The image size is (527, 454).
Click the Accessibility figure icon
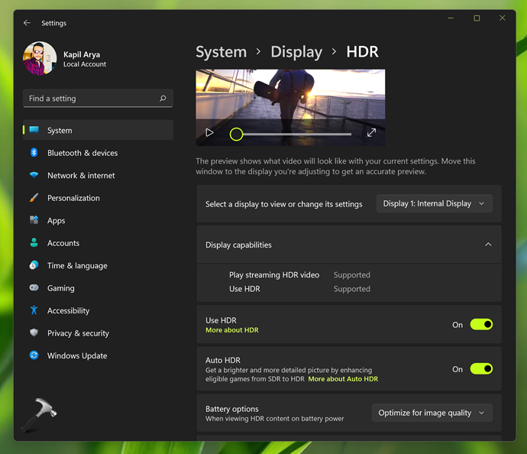(x=34, y=310)
